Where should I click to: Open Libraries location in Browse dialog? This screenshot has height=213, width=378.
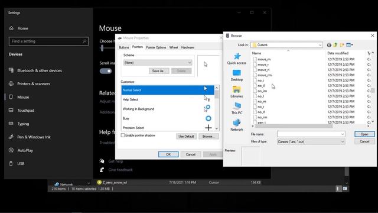point(237,92)
